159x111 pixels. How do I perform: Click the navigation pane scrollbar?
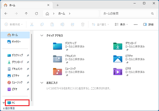pyautogui.click(x=32, y=67)
